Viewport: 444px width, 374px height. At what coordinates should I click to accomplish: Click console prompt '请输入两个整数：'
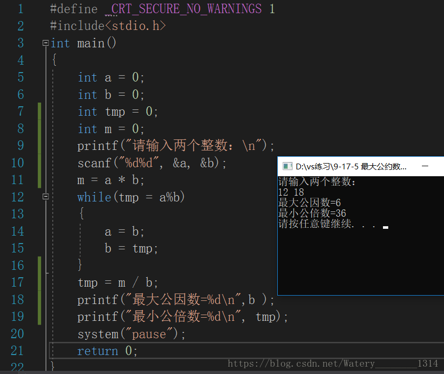pyautogui.click(x=317, y=182)
